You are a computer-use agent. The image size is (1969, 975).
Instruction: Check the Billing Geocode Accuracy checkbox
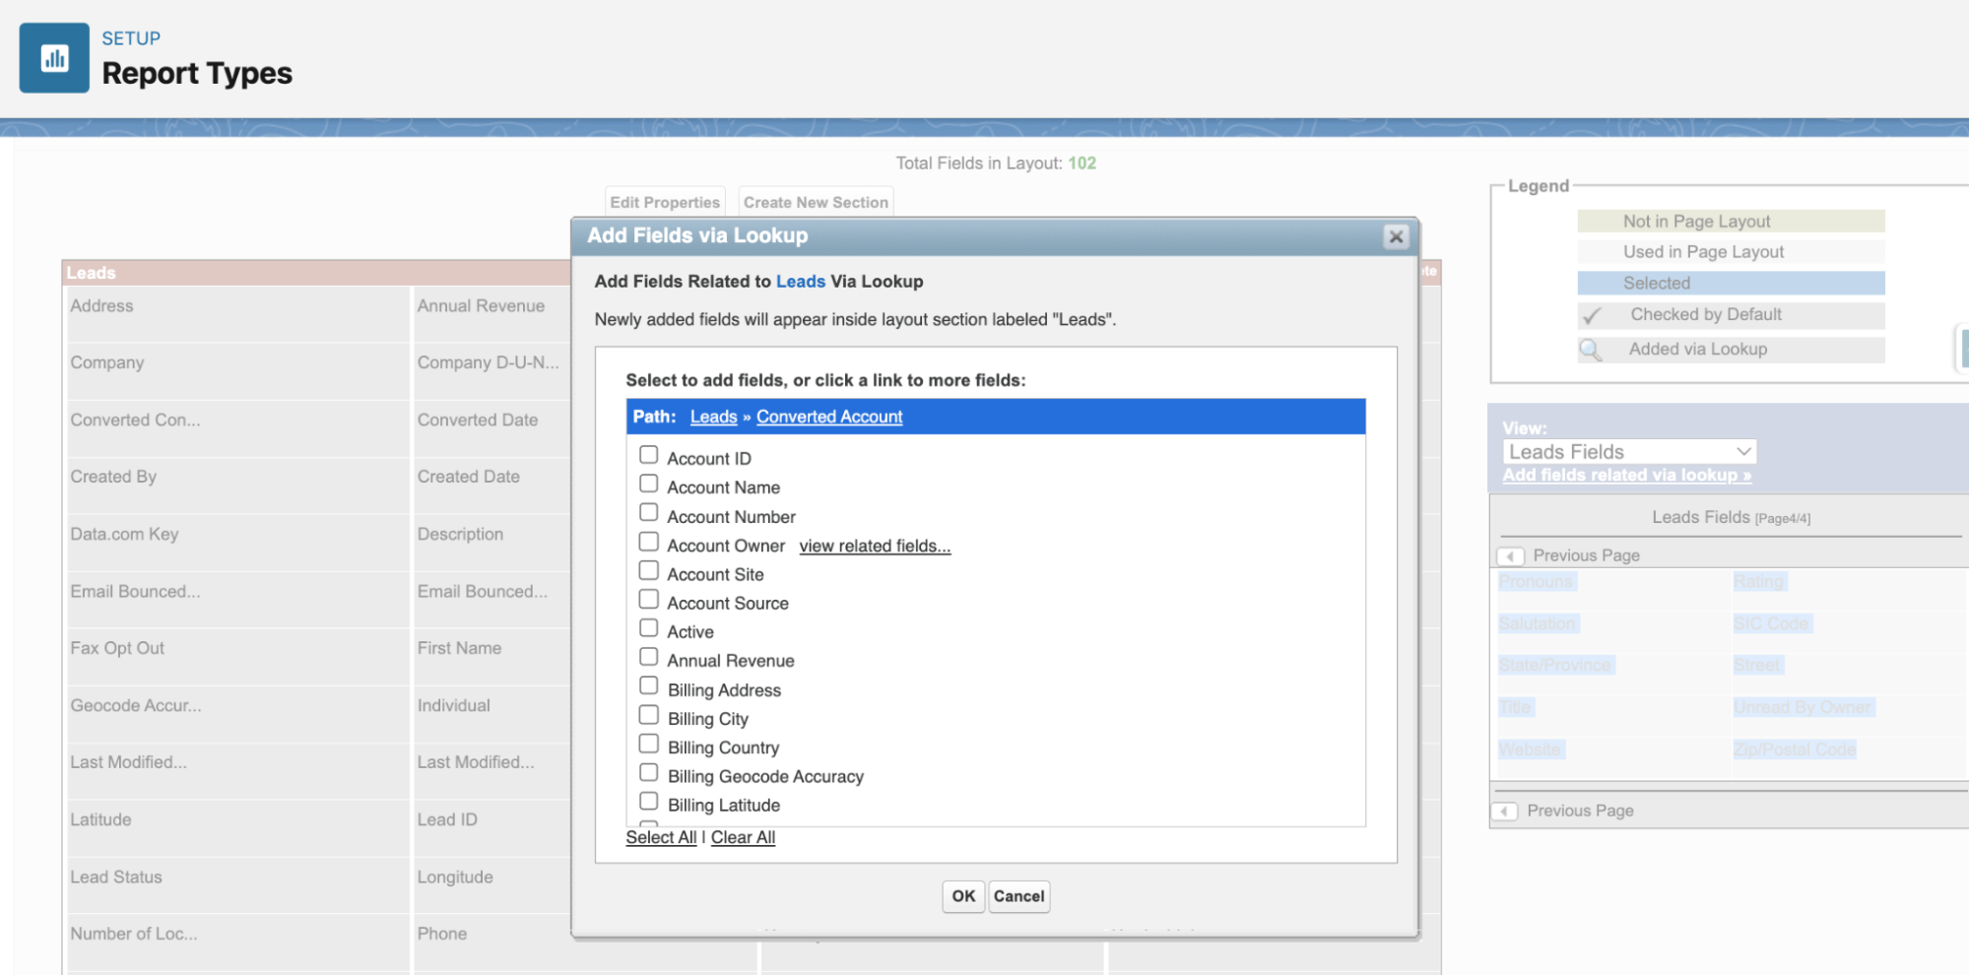coord(648,772)
